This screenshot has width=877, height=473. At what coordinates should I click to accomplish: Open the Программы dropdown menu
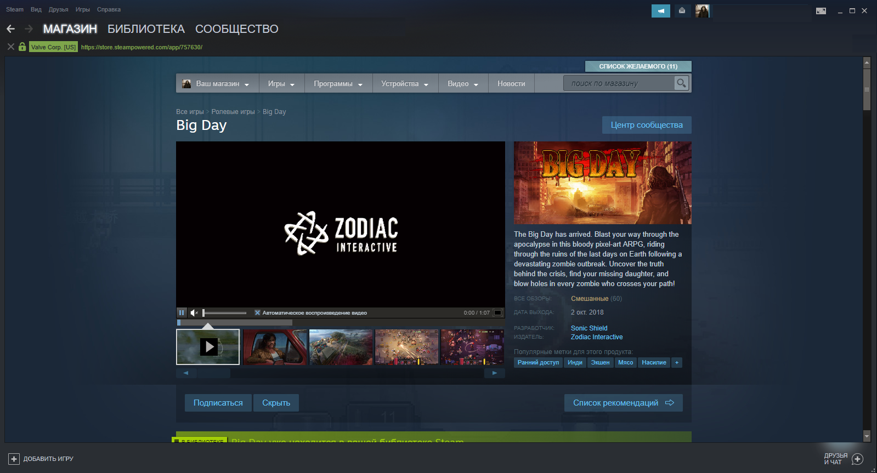coord(338,83)
